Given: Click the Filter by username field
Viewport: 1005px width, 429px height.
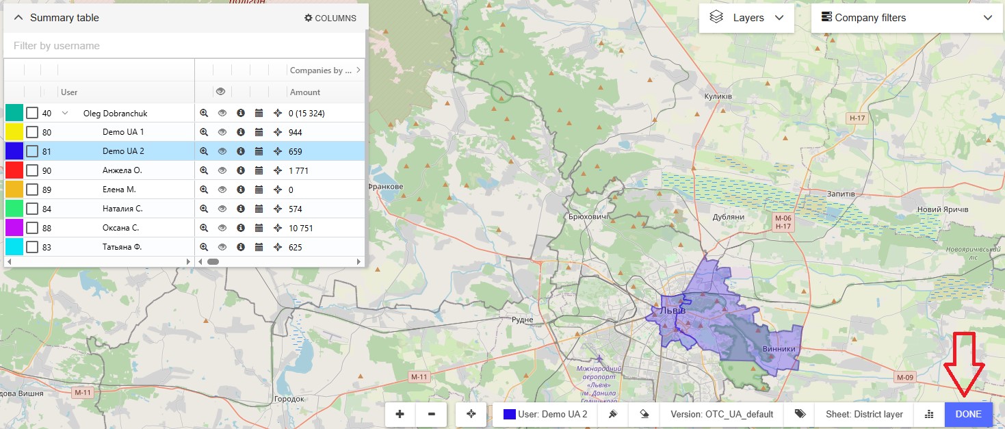Looking at the screenshot, I should 185,46.
